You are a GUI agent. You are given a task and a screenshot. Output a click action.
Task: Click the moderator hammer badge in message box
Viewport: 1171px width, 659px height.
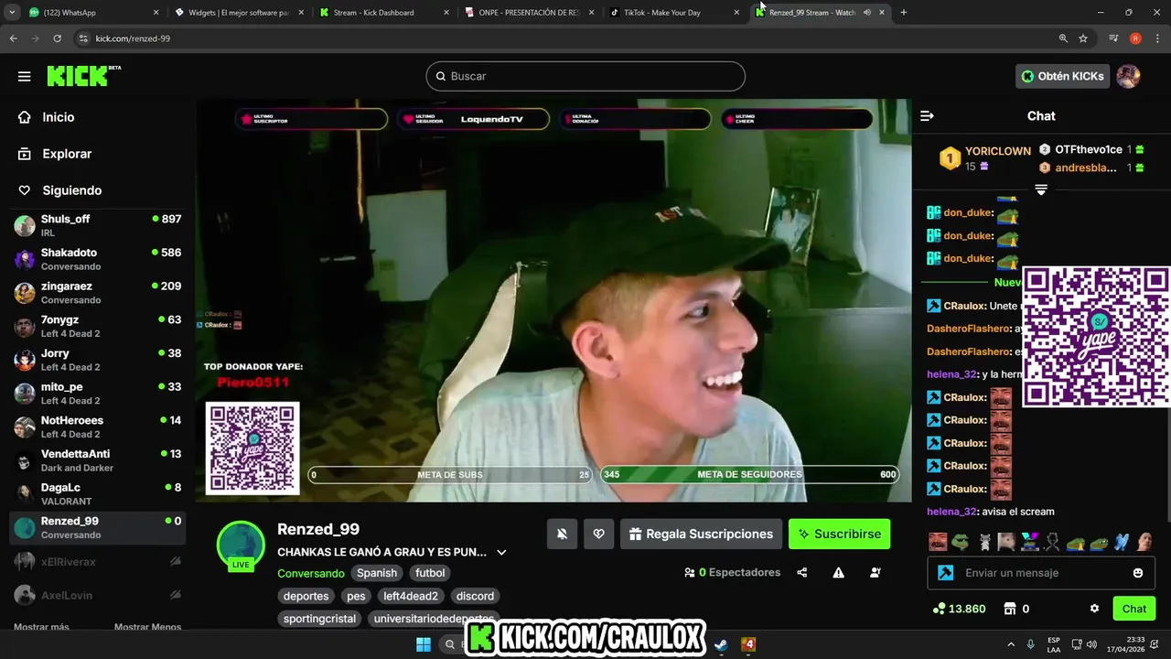[946, 573]
